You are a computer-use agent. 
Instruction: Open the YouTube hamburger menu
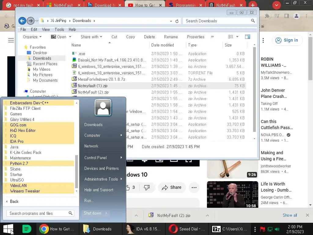pyautogui.click(x=11, y=40)
